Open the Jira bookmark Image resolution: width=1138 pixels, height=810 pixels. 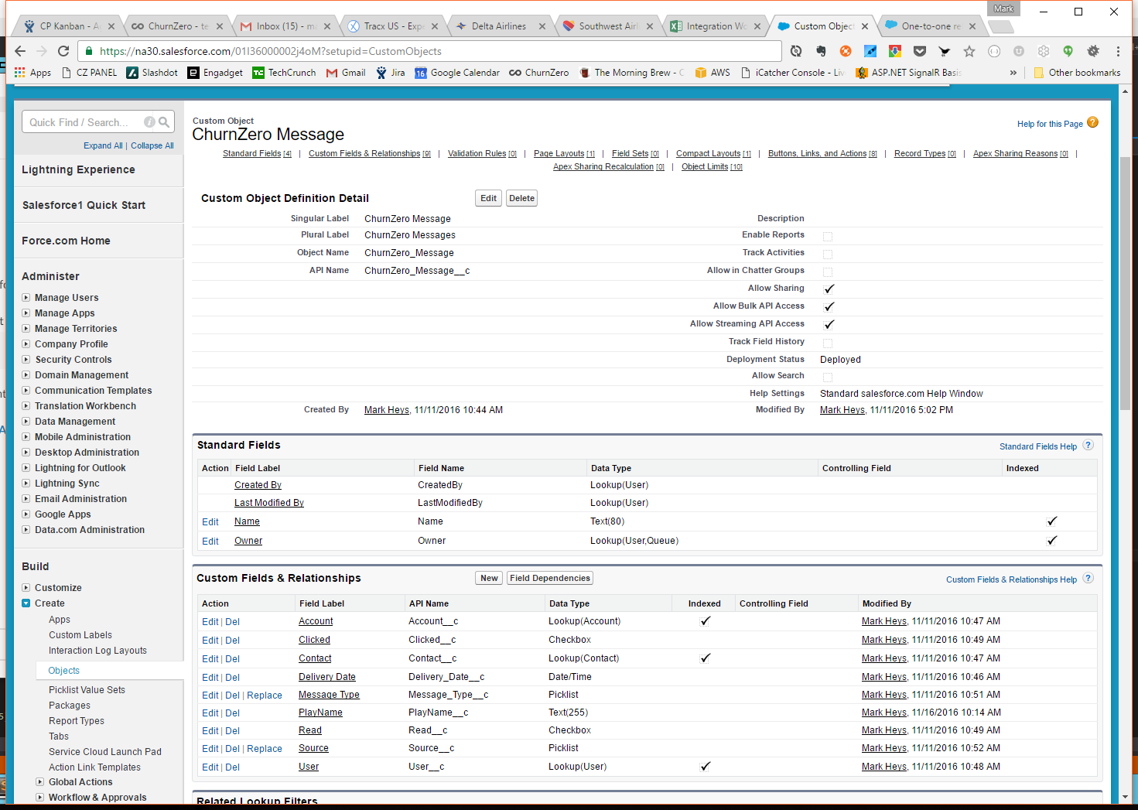click(391, 73)
